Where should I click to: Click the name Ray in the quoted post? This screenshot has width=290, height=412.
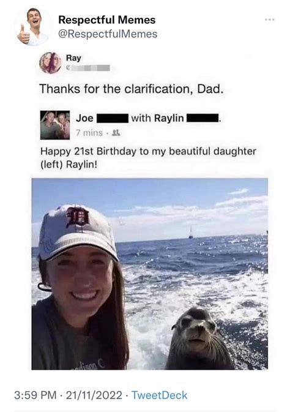tap(73, 58)
